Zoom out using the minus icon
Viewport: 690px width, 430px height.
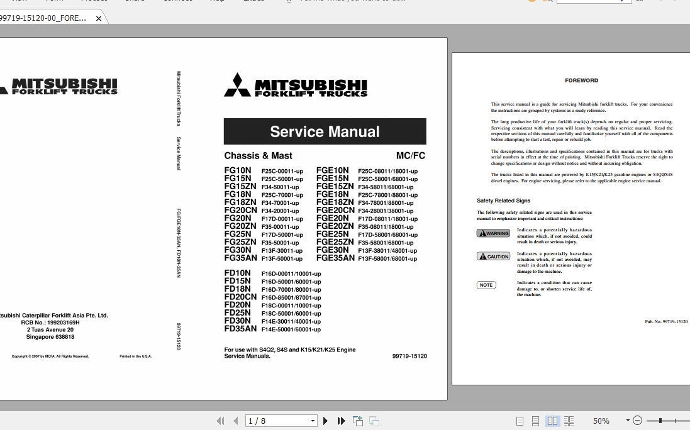pos(637,421)
